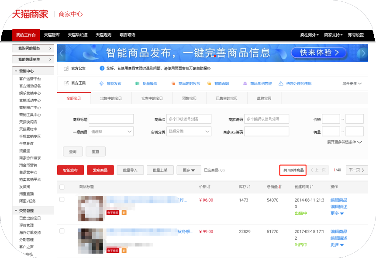Open the 店铺分类 dropdown
Image resolution: width=376 pixels, height=258 pixels.
[x=189, y=131]
